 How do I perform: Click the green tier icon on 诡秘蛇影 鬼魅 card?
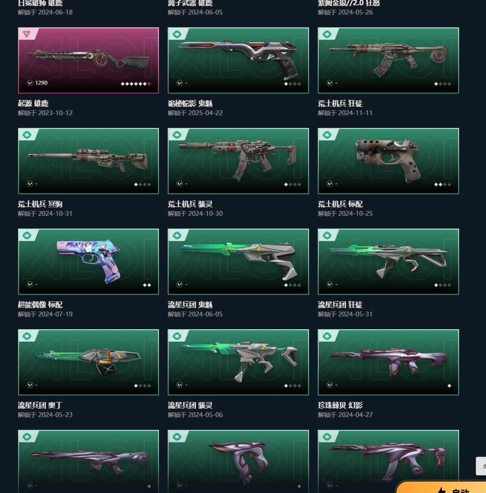pos(177,34)
